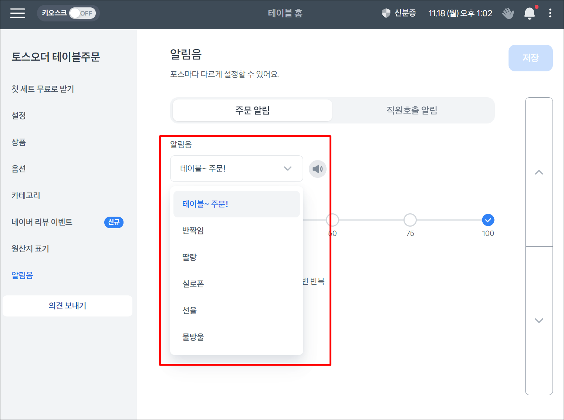The image size is (564, 420).
Task: Open the three-dot more options menu
Action: pos(550,13)
